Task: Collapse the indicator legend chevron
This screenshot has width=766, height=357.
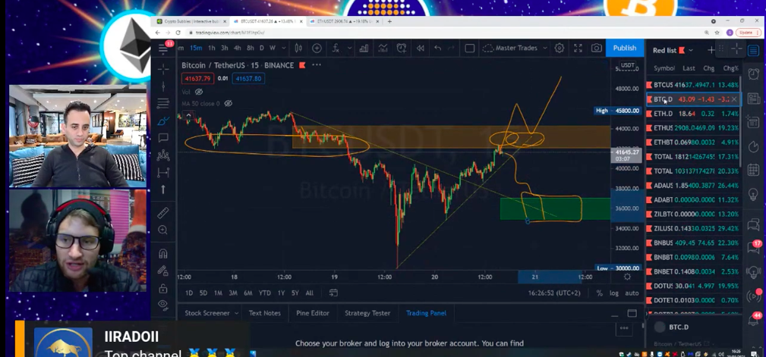Action: pyautogui.click(x=188, y=116)
